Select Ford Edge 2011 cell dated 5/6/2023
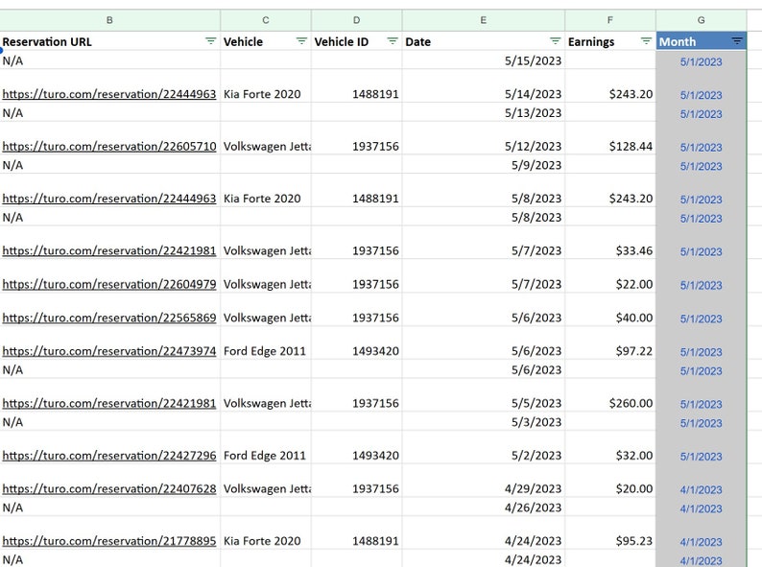This screenshot has width=762, height=567. click(266, 343)
